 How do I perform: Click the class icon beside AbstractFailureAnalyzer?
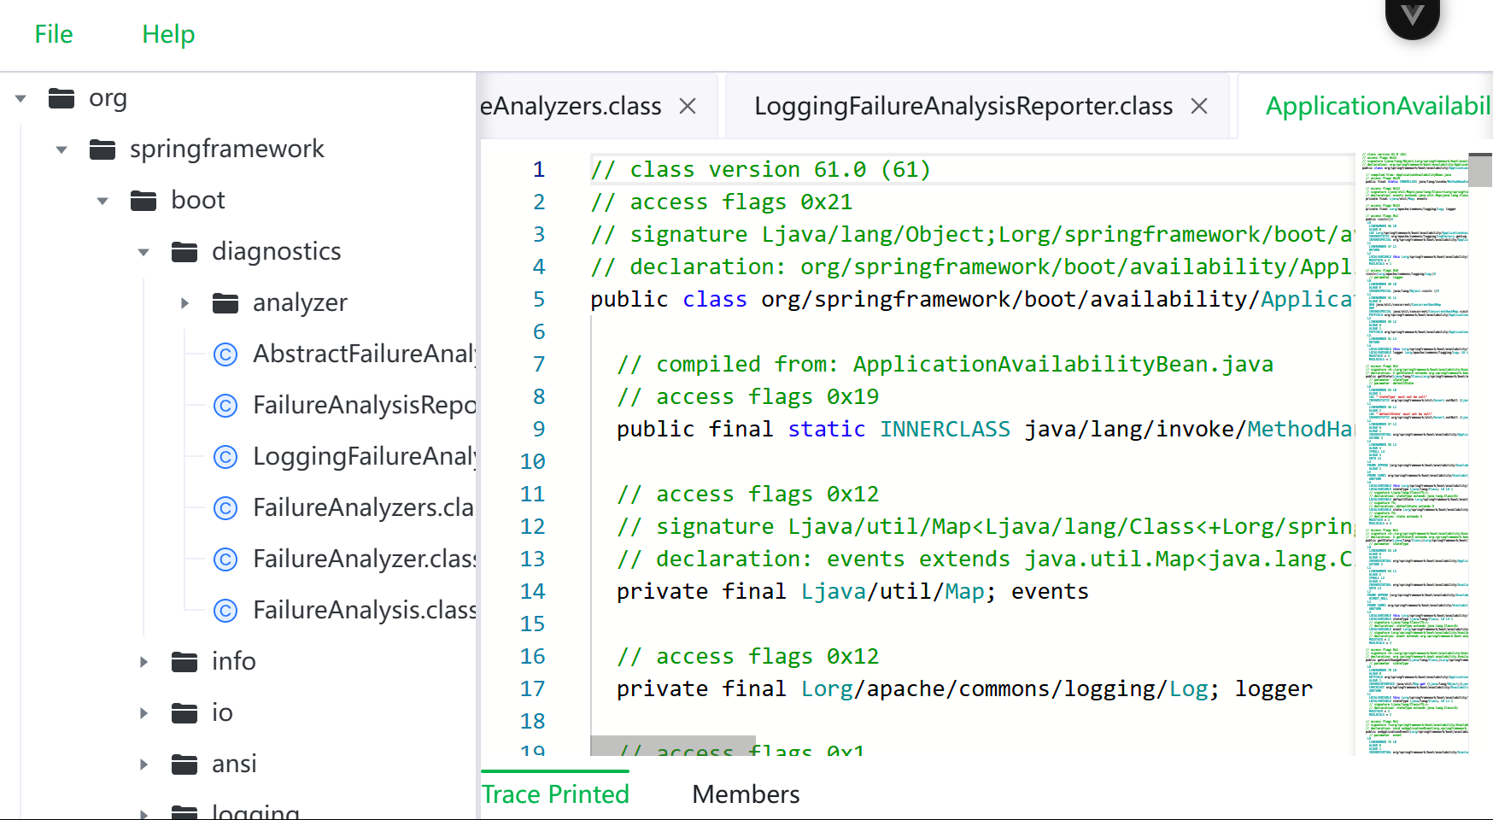225,354
